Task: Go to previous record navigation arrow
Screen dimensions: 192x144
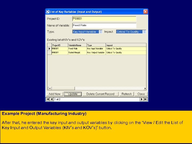Action: 52,99
